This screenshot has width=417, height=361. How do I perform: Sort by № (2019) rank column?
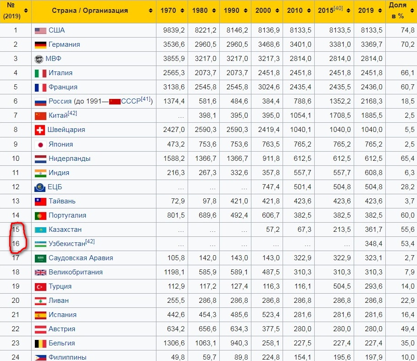coord(25,11)
